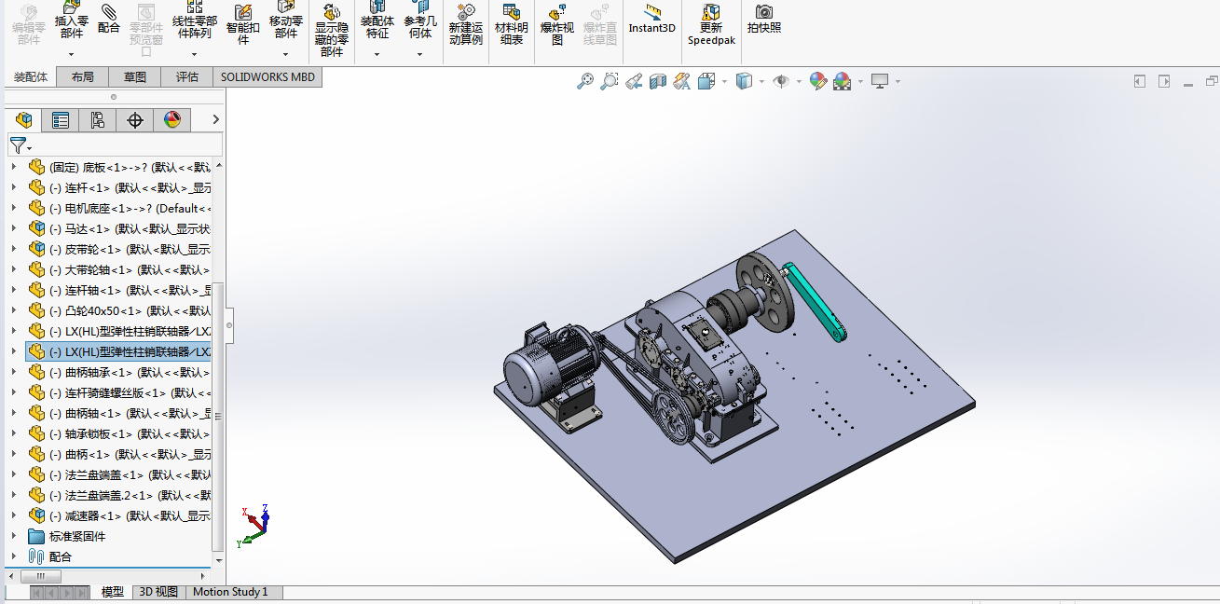Click the Smart Fasteners (智能扣件) tool
This screenshot has height=604, width=1220.
click(243, 25)
